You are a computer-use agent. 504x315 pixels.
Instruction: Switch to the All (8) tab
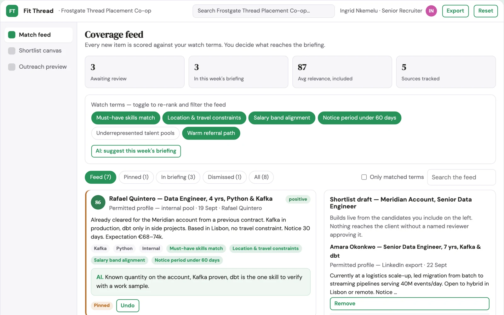pyautogui.click(x=261, y=177)
